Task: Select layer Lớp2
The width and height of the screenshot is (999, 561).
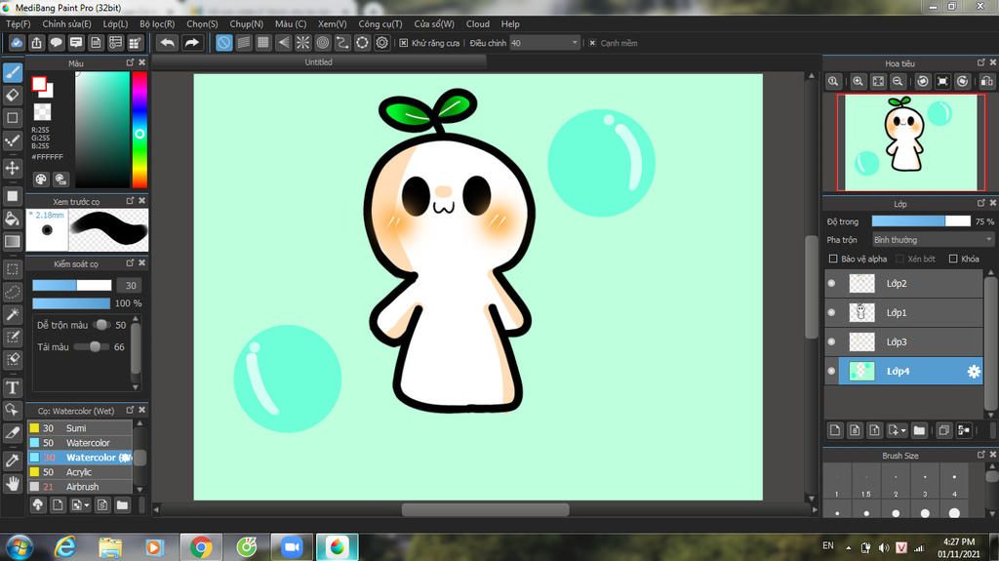Action: click(903, 283)
